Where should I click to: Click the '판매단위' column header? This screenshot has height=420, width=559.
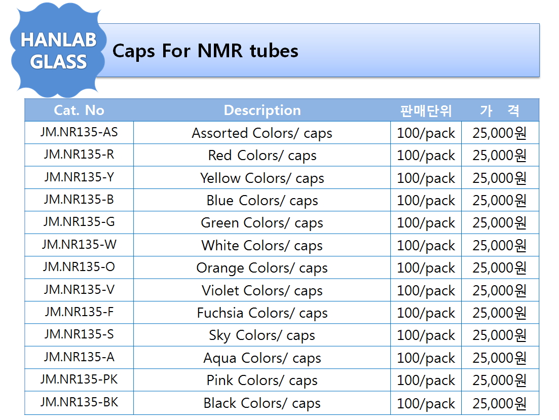point(426,110)
